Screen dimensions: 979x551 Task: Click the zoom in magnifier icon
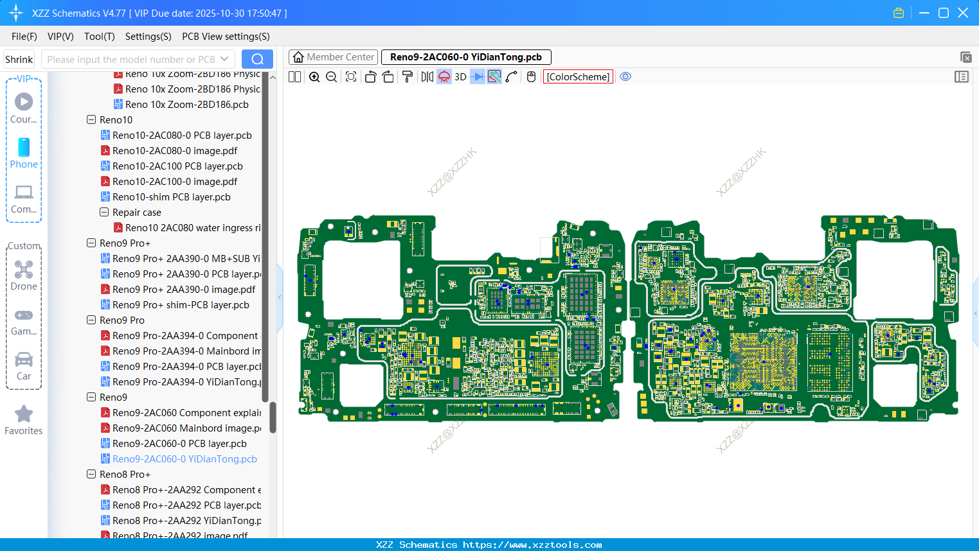tap(314, 77)
